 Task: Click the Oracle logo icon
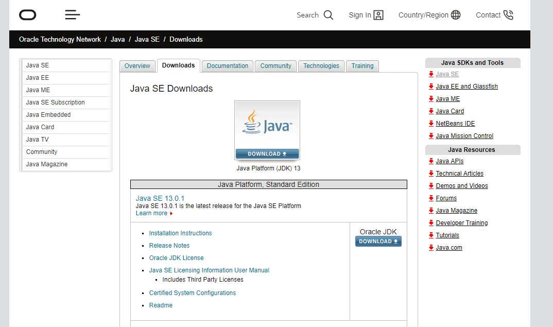(x=27, y=15)
